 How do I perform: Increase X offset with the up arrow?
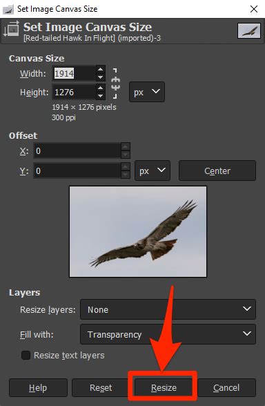(x=126, y=147)
